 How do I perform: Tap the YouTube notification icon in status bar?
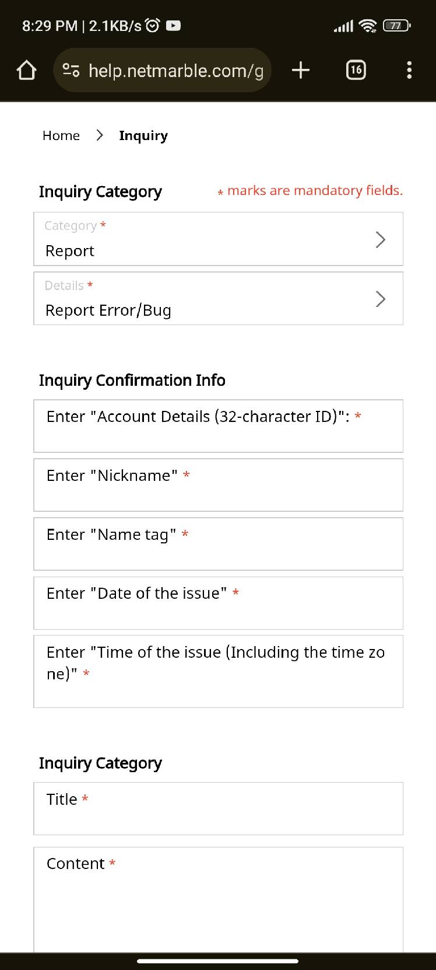[x=173, y=26]
